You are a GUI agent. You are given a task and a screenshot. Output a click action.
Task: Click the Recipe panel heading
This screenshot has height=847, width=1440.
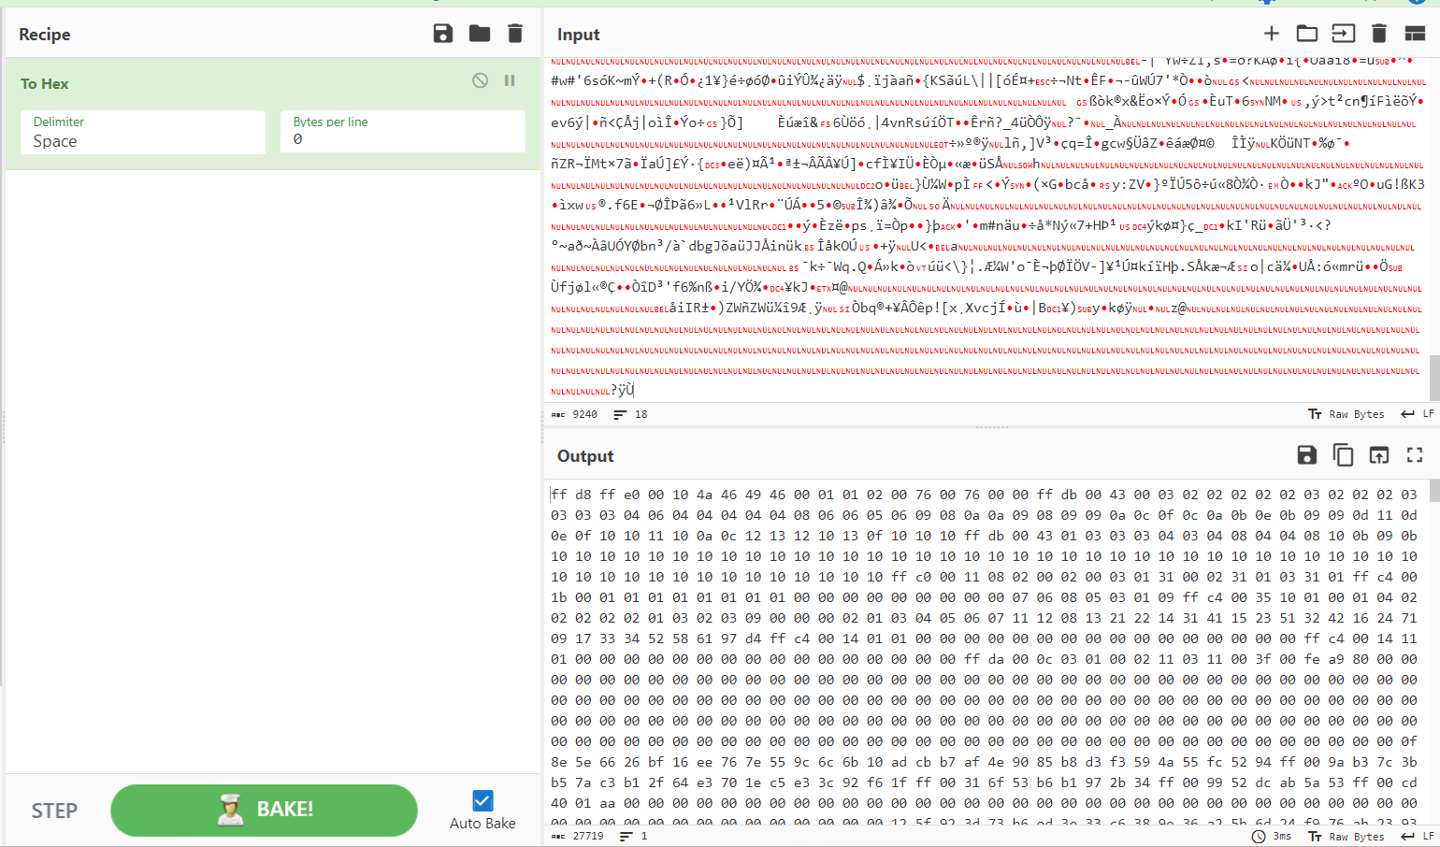(45, 35)
